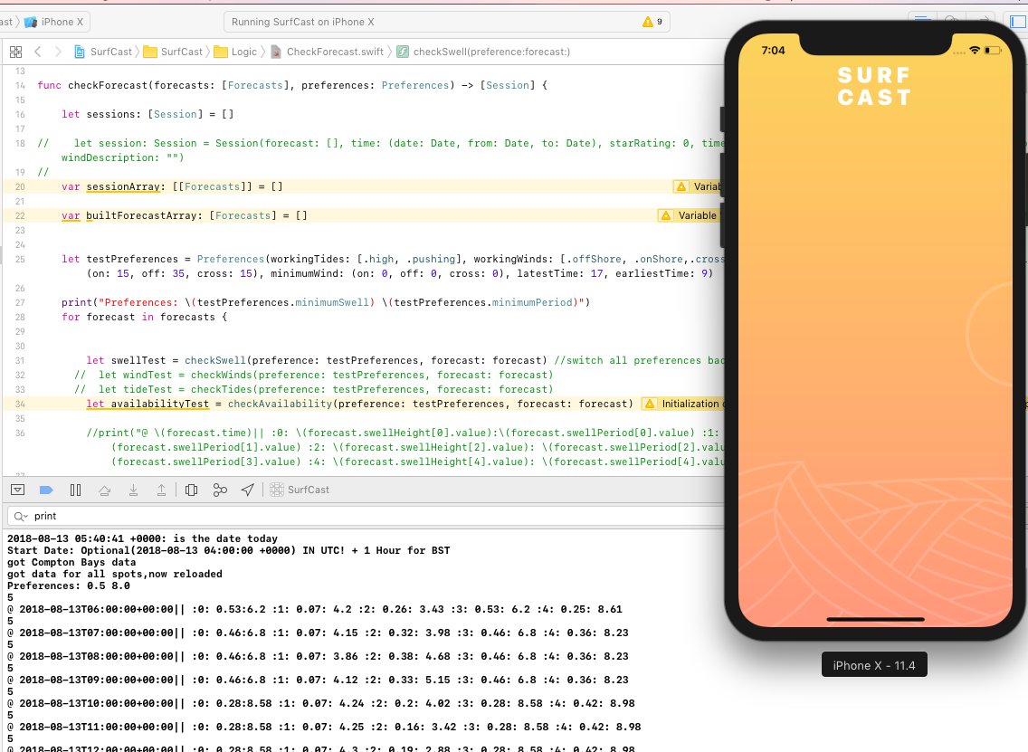Click the Step Over button

click(x=104, y=490)
